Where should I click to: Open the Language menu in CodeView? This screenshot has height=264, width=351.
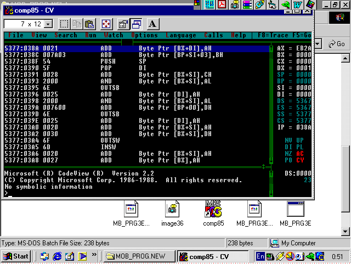(x=181, y=35)
